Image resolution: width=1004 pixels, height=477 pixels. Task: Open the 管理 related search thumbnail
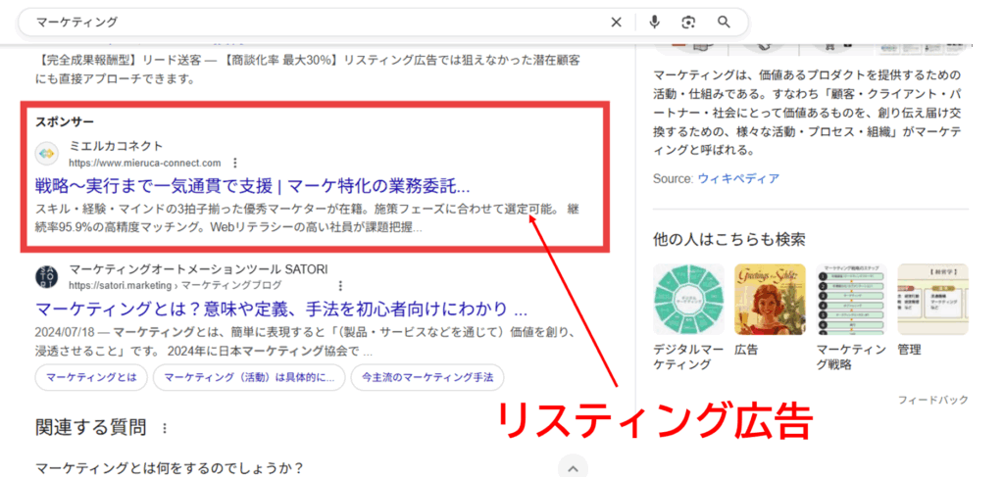pyautogui.click(x=933, y=299)
